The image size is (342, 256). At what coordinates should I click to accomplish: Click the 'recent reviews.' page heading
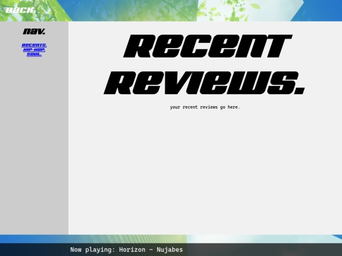[x=205, y=64]
